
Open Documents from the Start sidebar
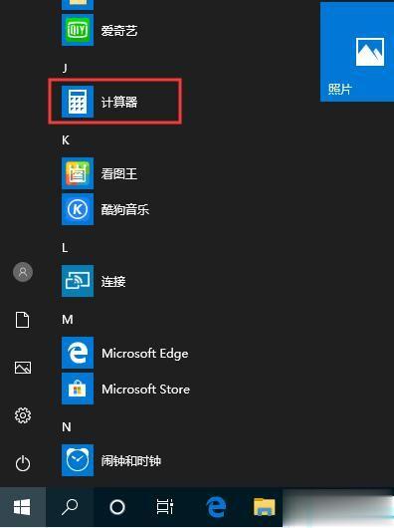point(23,320)
